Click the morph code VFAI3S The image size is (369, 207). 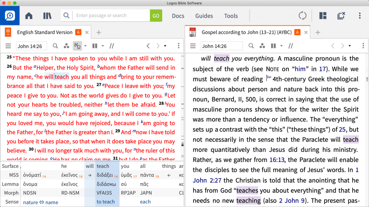pos(104,193)
